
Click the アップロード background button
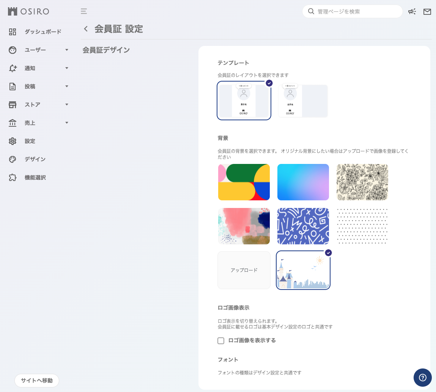[244, 270]
